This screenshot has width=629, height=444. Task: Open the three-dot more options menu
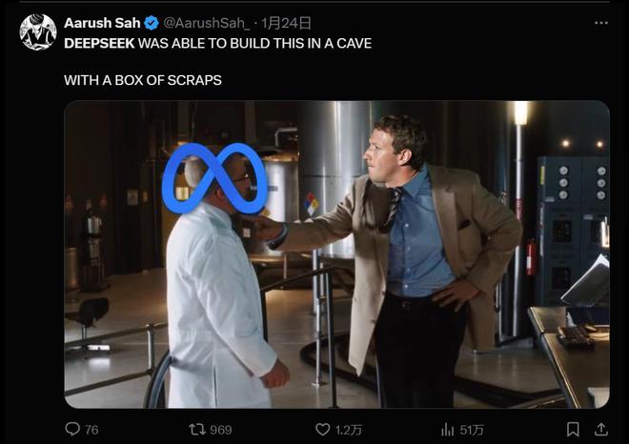point(599,23)
